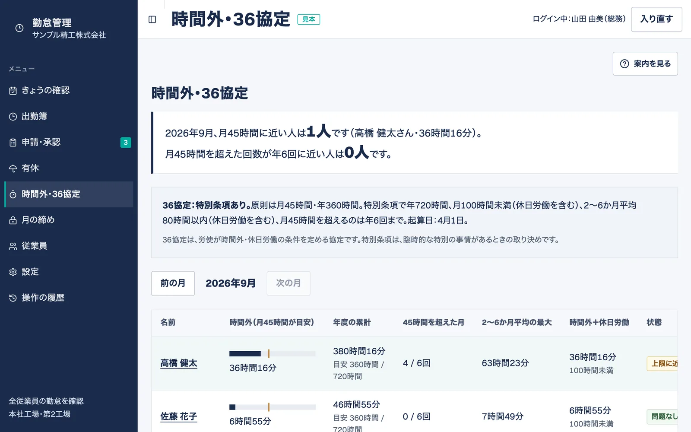Screen dimensions: 691x432
Task: Click the 次の月 button
Action: point(288,283)
